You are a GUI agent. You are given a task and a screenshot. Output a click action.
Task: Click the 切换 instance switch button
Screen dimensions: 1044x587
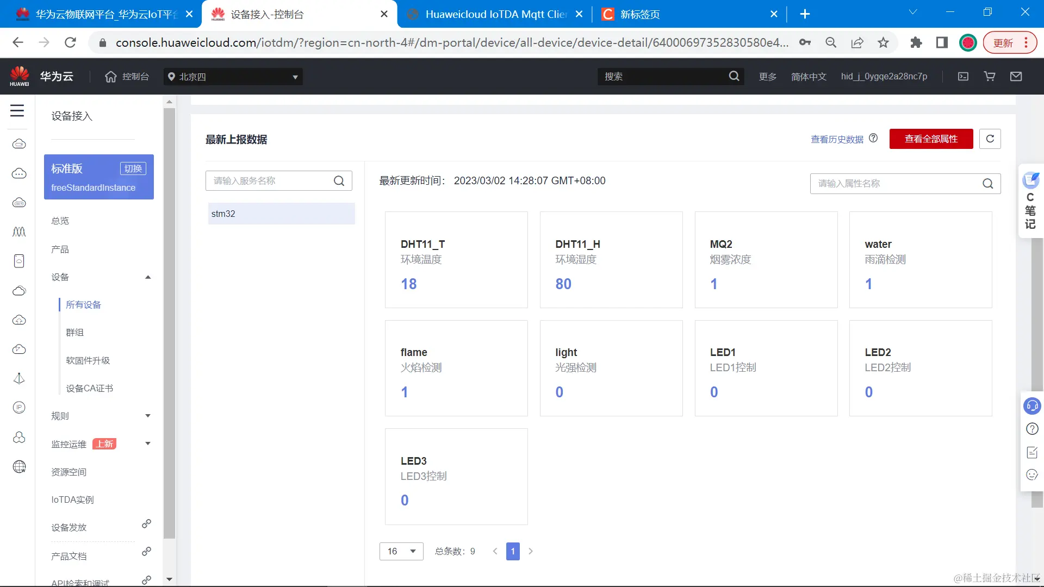point(133,168)
